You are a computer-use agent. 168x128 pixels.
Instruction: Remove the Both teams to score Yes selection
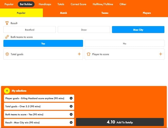71,114
